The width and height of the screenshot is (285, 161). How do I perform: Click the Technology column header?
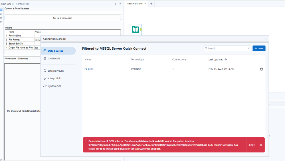click(138, 59)
